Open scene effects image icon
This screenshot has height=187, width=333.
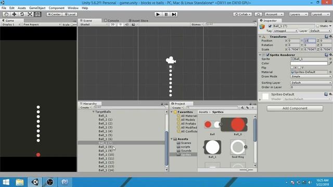pos(133,24)
